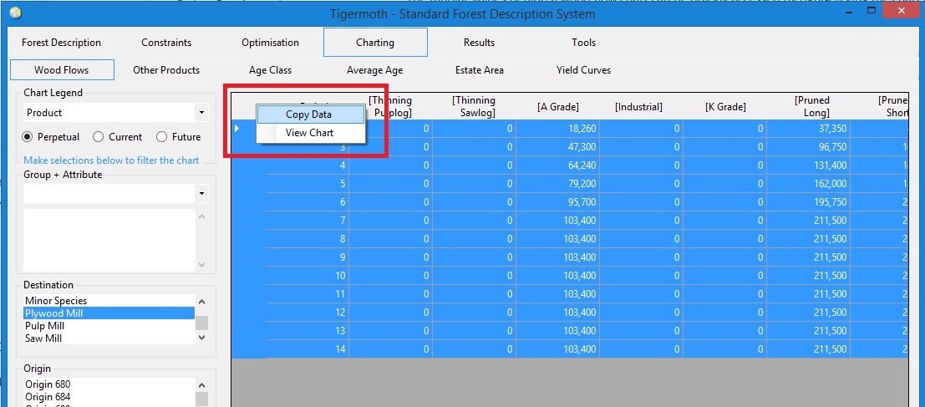Click Origin list scroll up arrow
The width and height of the screenshot is (925, 407).
201,384
